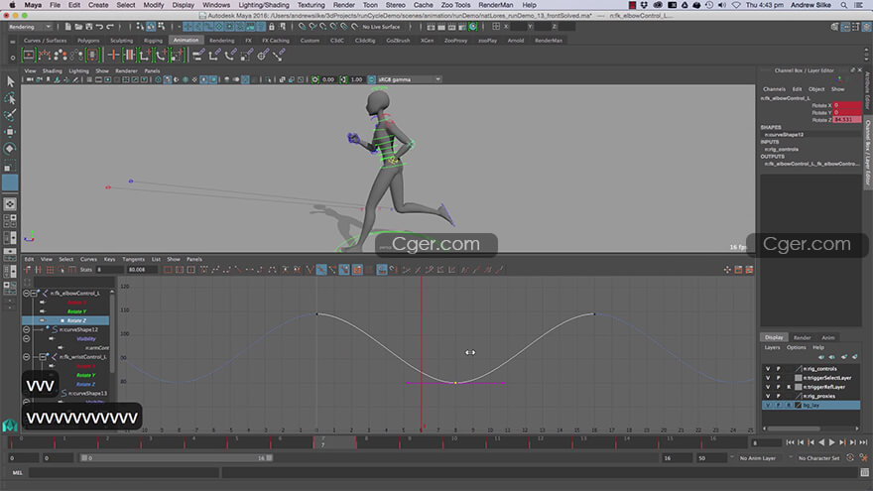Image resolution: width=873 pixels, height=491 pixels.
Task: Toggle playback P of n:rig_controls layer
Action: pyautogui.click(x=779, y=369)
